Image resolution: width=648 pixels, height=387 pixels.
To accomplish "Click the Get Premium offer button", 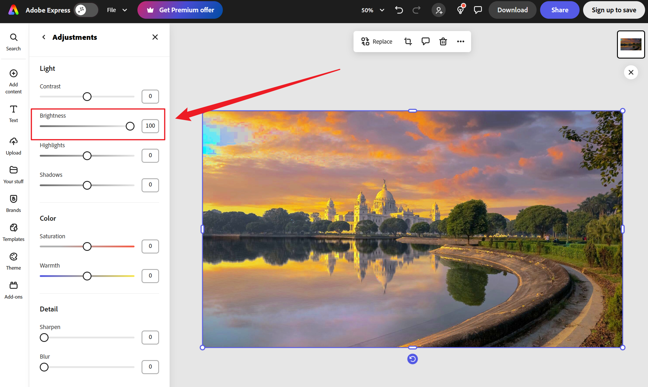I will click(x=180, y=10).
